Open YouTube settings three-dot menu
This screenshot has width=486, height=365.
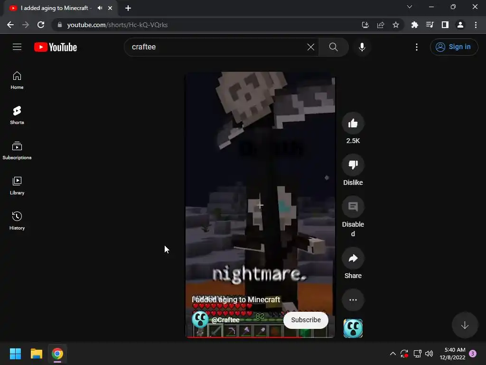click(x=417, y=47)
